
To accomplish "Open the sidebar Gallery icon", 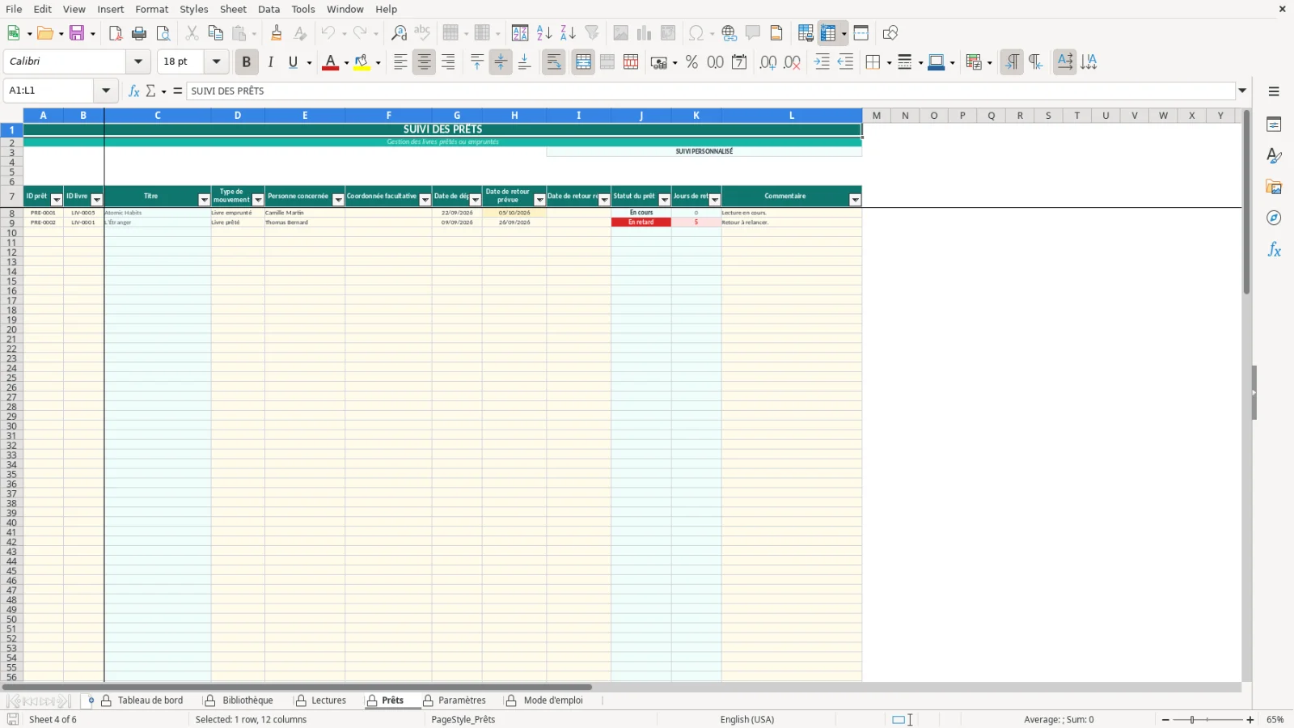I will (1274, 187).
